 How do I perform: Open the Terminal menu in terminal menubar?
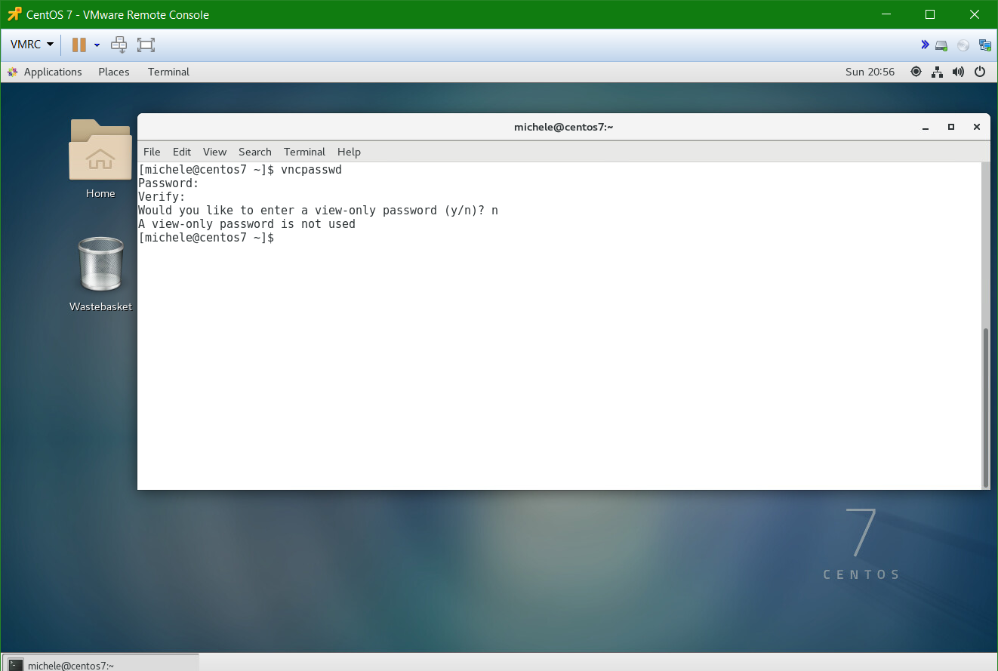pos(304,152)
